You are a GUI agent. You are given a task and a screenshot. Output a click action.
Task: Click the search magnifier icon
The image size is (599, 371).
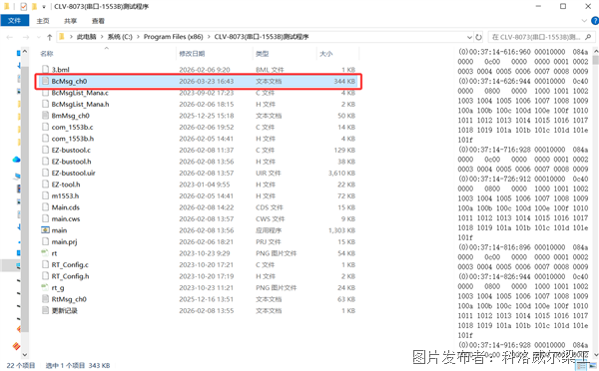pos(588,37)
